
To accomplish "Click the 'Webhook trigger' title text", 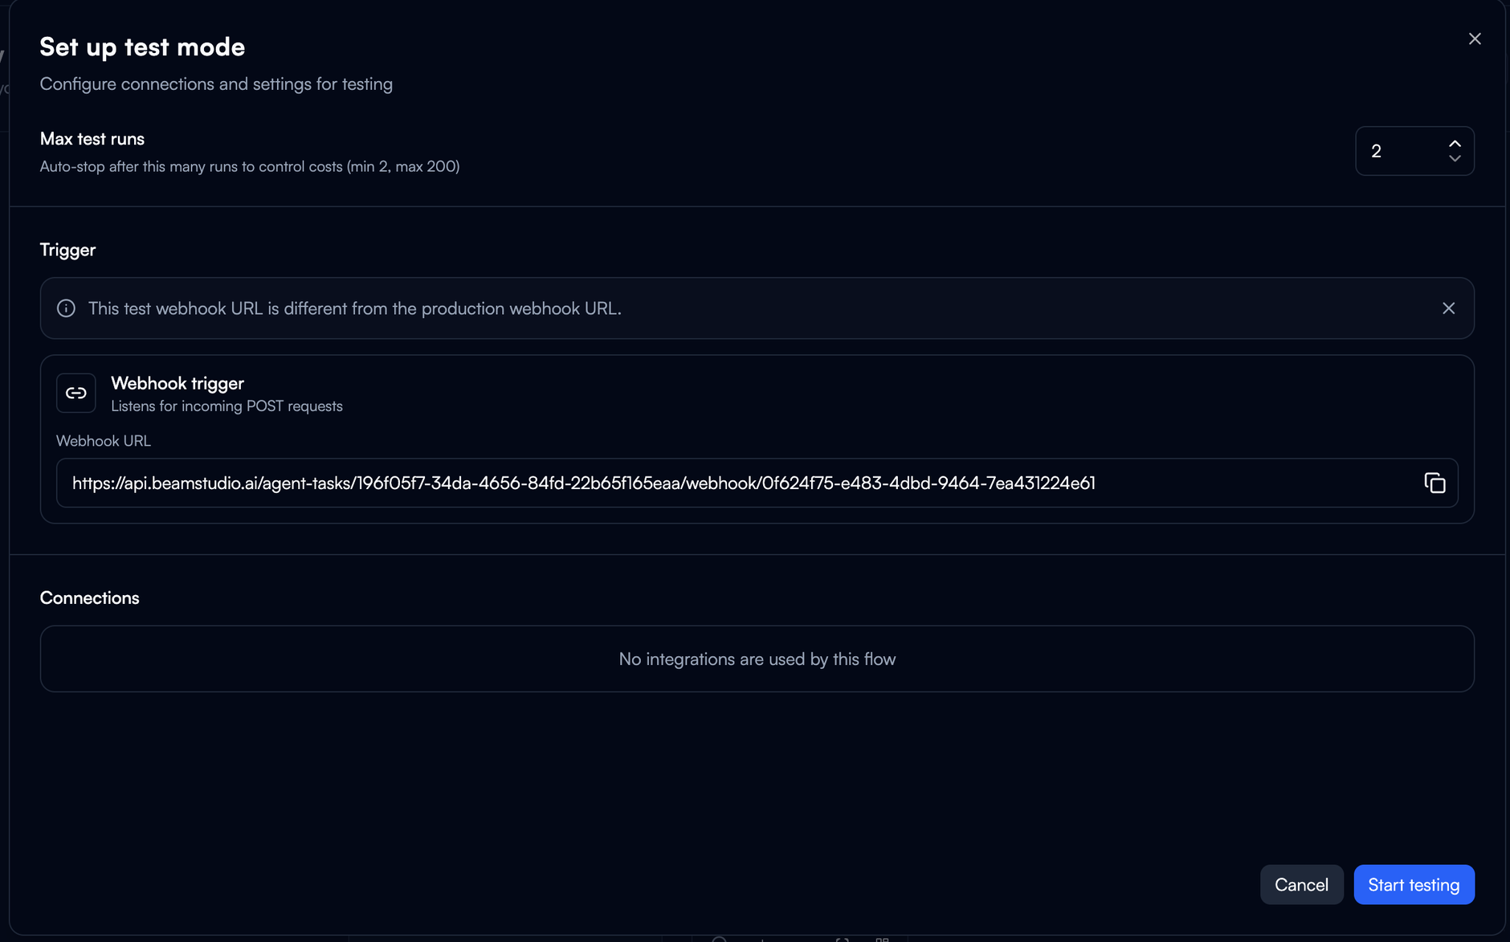I will pyautogui.click(x=178, y=383).
